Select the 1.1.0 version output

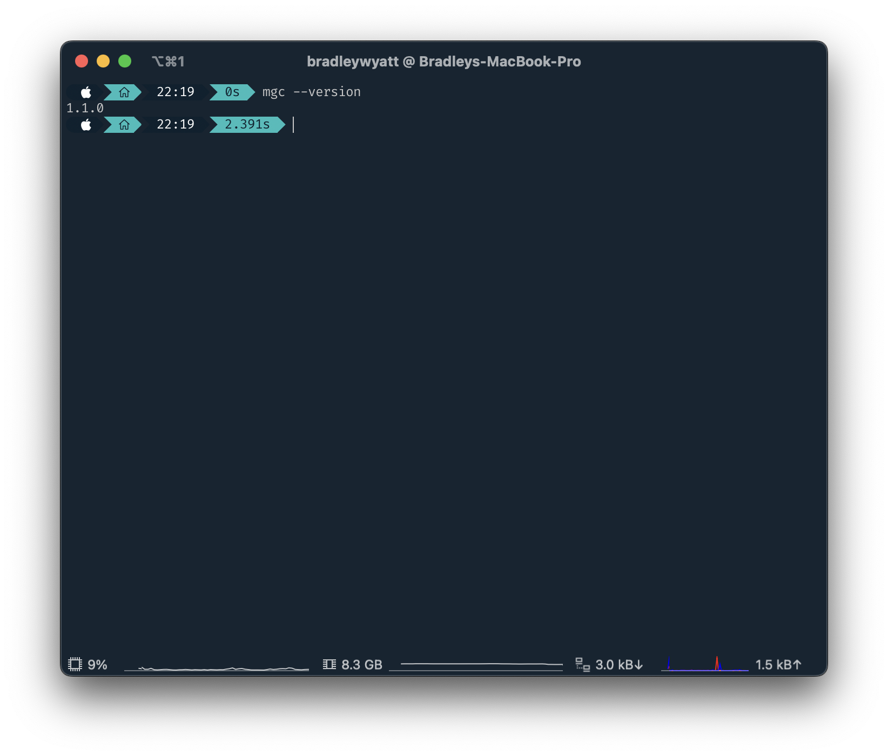pos(85,108)
